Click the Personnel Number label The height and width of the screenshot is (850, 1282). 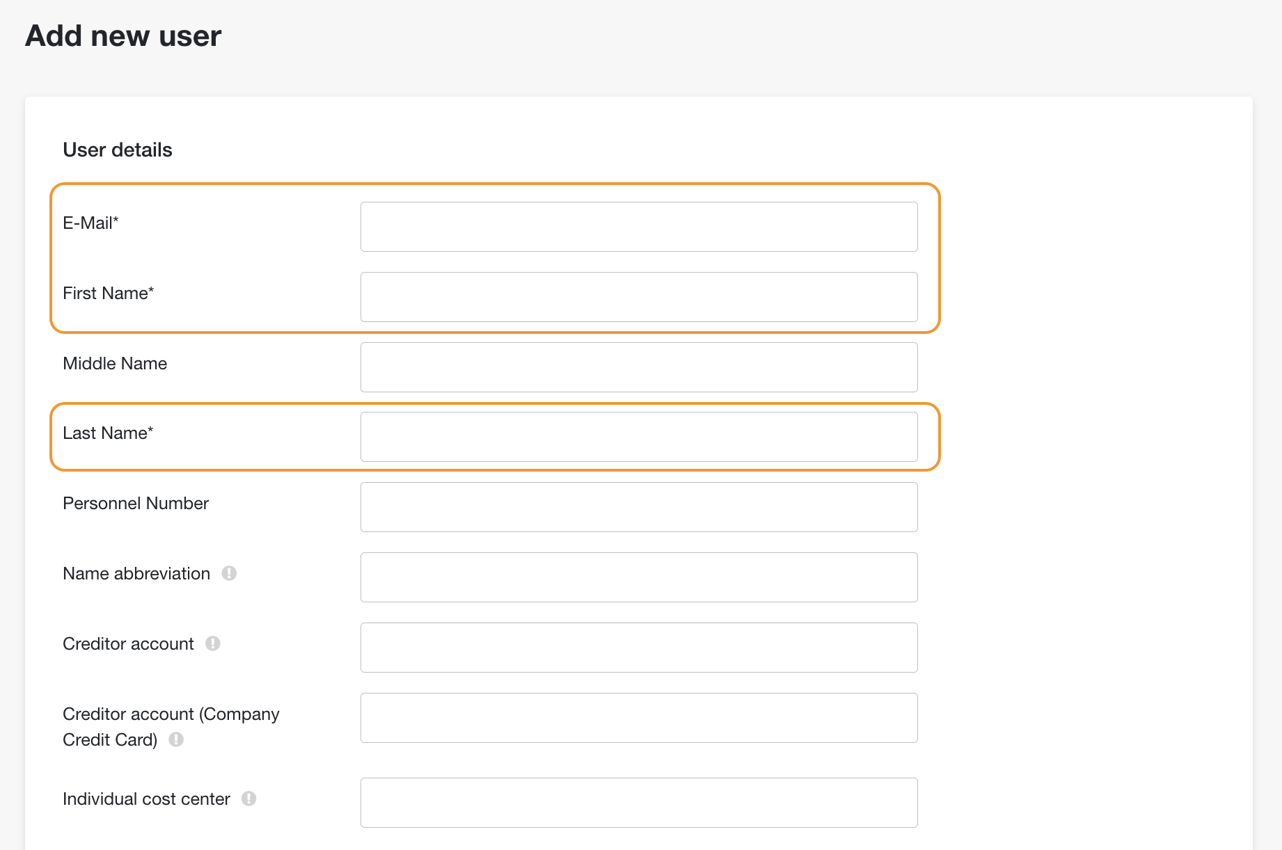(136, 503)
